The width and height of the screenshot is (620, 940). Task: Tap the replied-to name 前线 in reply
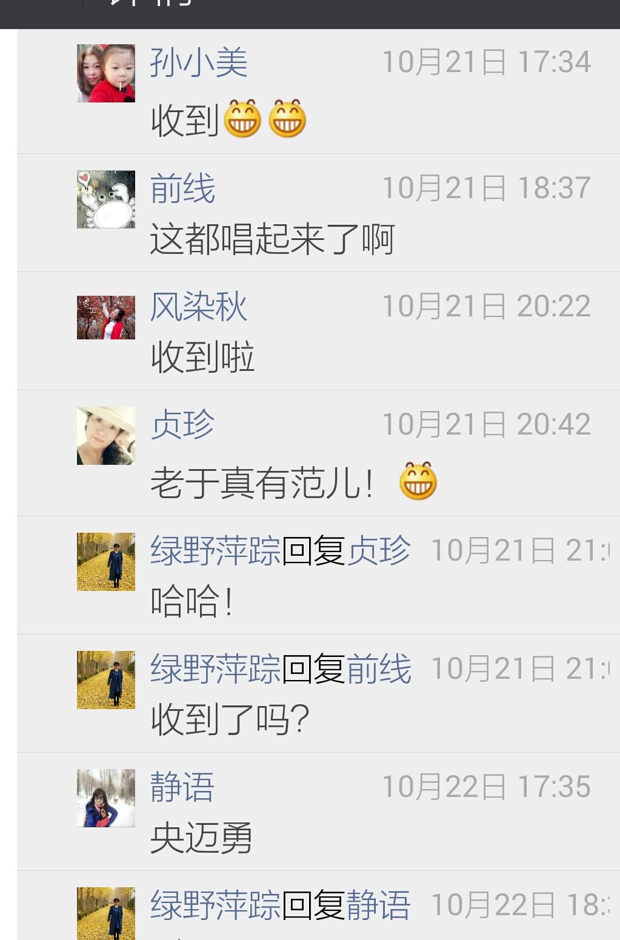pyautogui.click(x=379, y=669)
